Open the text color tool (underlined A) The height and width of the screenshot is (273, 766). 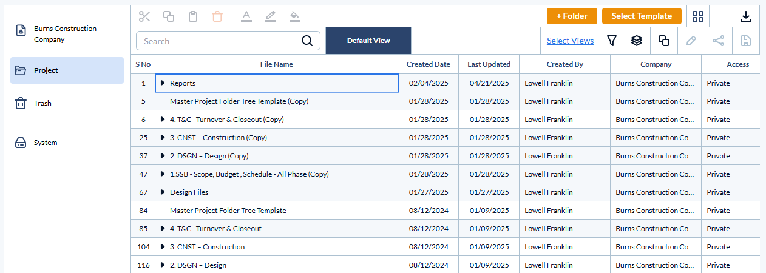pos(246,16)
